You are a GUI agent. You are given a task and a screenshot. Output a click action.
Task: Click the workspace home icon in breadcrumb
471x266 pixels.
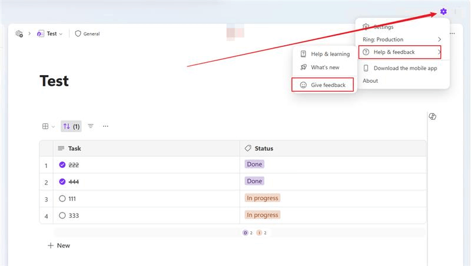click(19, 33)
